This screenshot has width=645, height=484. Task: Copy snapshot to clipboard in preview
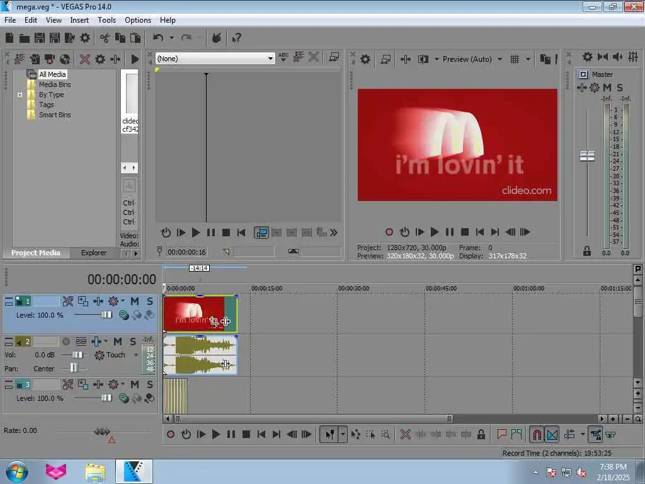click(x=545, y=59)
